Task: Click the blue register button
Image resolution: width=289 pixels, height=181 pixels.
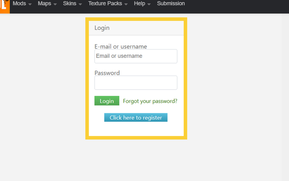Action: click(136, 118)
